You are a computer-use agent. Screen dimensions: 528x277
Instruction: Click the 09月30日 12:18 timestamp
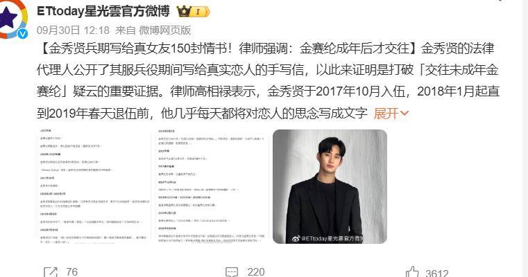(x=73, y=30)
